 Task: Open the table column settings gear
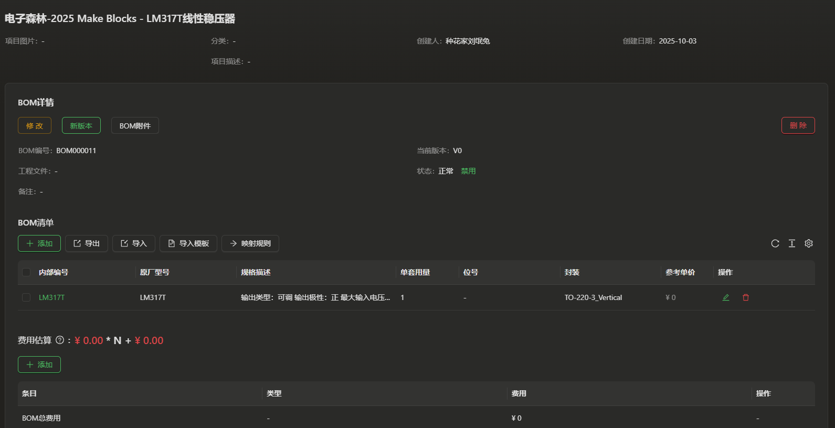pyautogui.click(x=809, y=243)
